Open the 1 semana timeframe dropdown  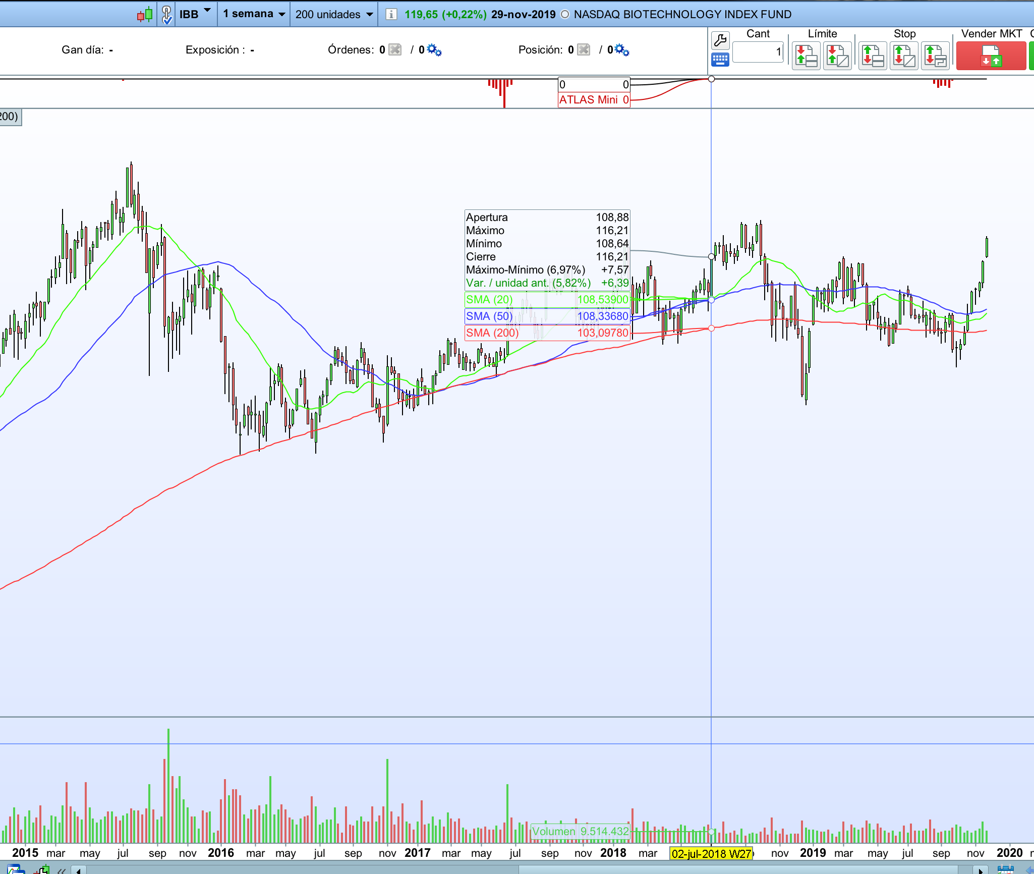281,14
